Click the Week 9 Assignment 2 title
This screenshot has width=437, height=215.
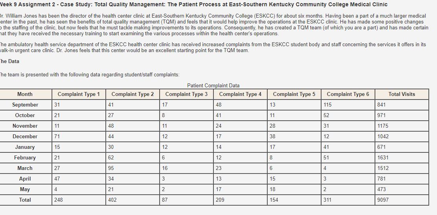(x=193, y=4)
